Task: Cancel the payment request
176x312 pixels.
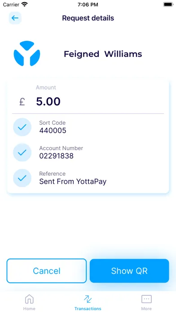Action: 47,271
